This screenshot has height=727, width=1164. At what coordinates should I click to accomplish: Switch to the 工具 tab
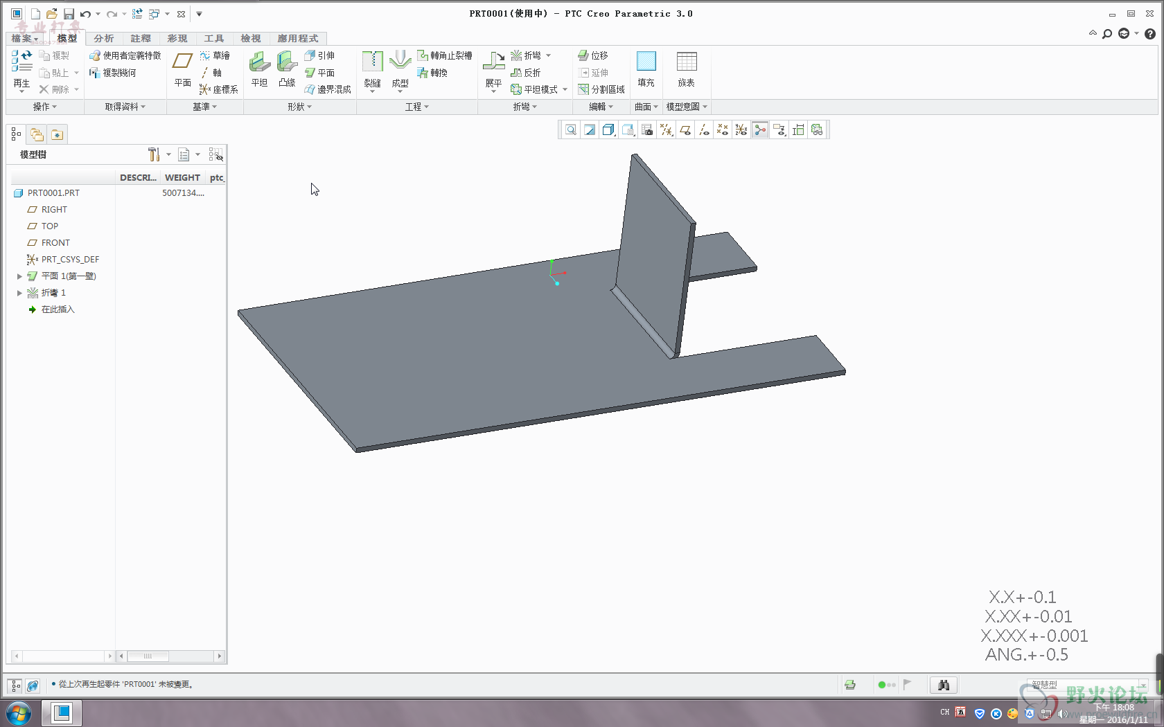point(214,39)
